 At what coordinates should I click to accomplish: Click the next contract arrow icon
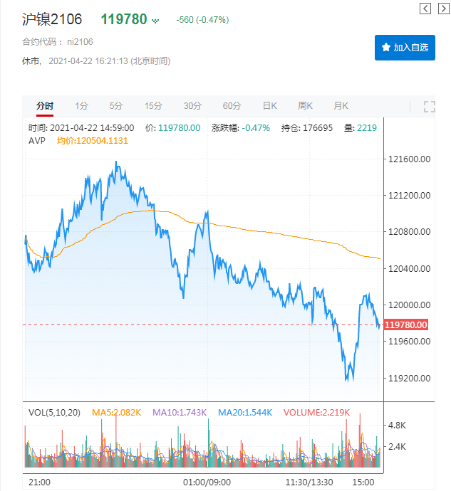(442, 9)
